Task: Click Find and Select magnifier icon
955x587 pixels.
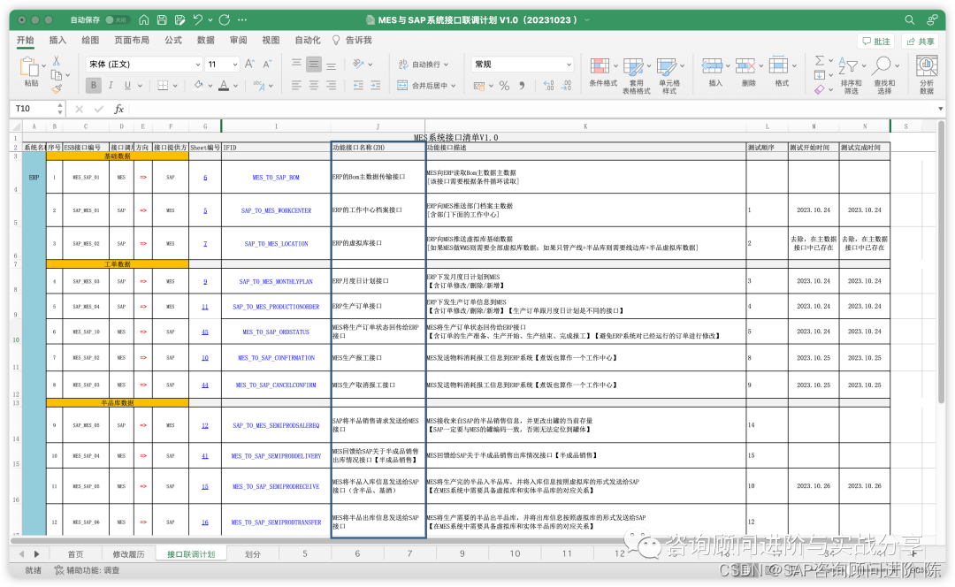Action: (x=882, y=65)
